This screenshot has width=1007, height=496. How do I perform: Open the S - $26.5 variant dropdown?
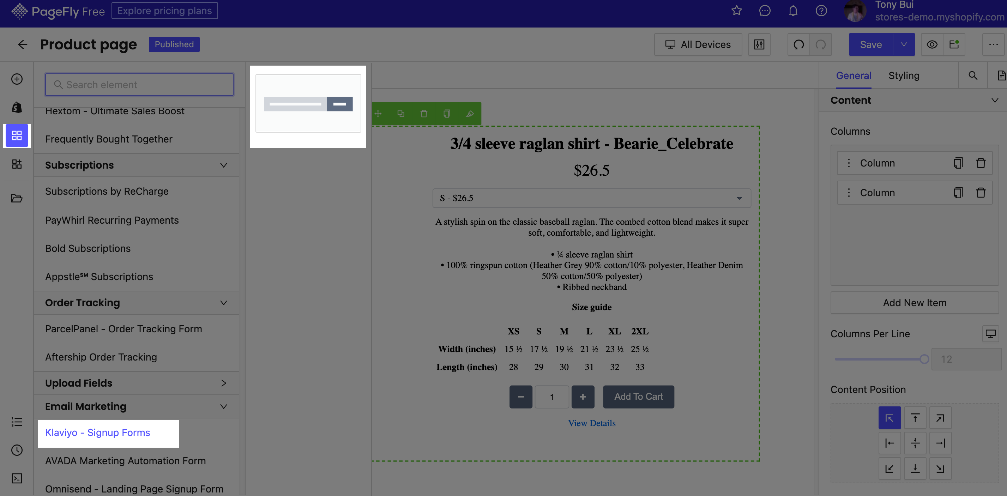591,198
